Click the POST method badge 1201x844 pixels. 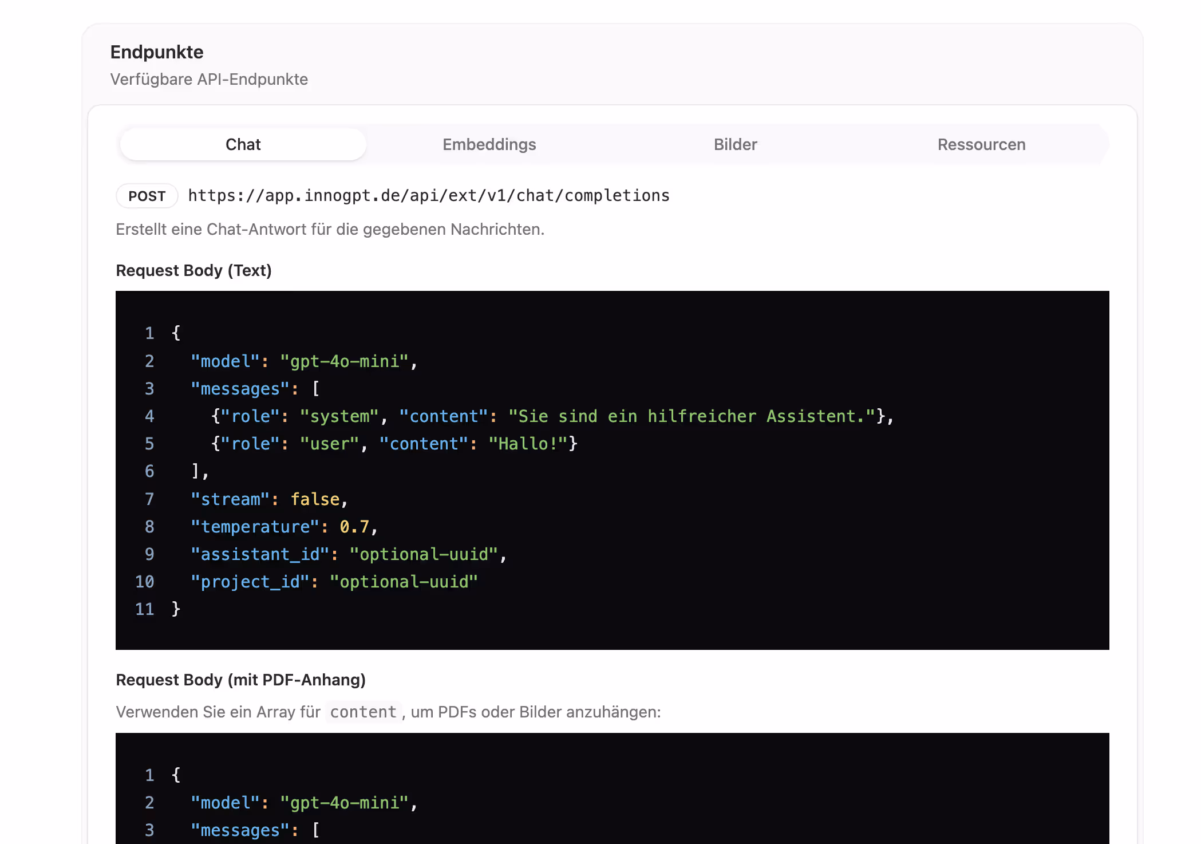click(x=147, y=196)
